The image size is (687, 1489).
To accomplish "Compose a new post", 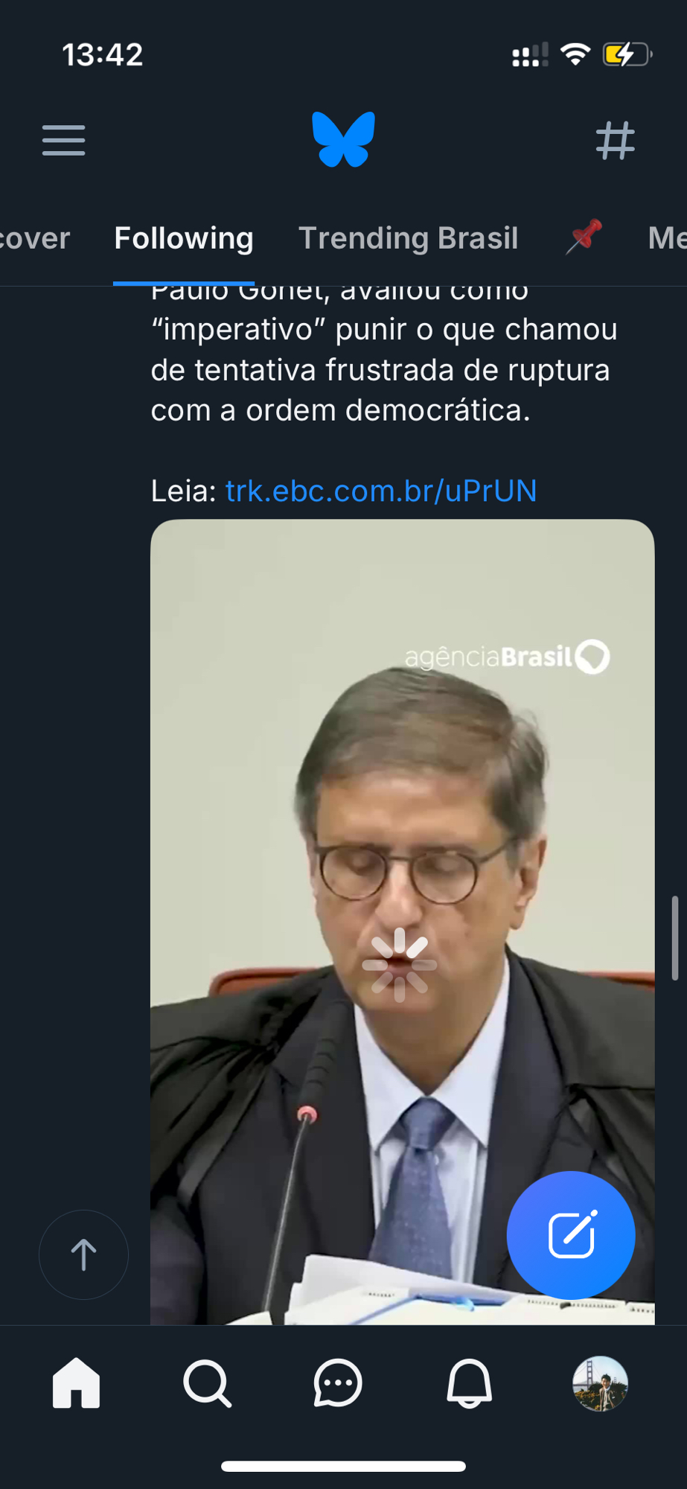I will coord(571,1235).
